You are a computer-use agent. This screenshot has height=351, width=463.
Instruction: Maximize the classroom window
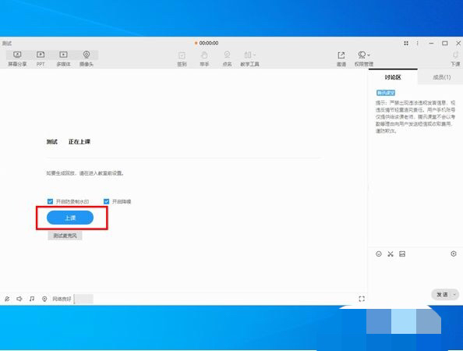click(x=445, y=43)
